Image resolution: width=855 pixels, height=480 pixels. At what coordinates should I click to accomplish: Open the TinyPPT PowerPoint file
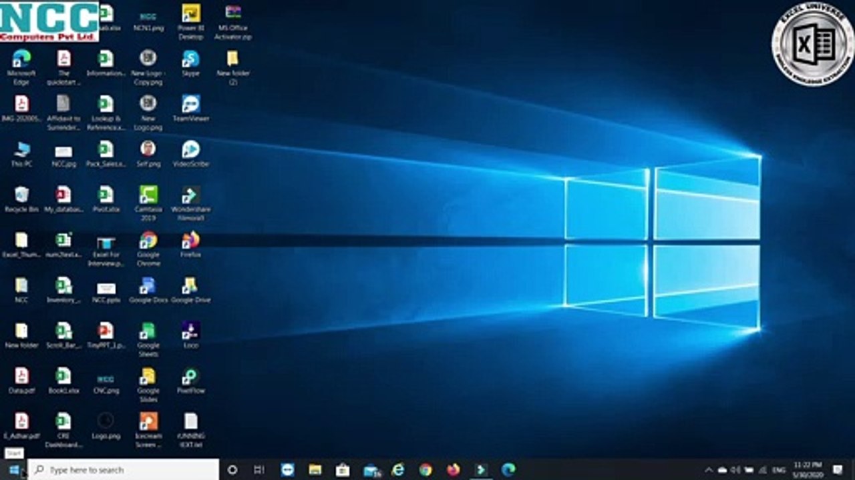point(106,335)
